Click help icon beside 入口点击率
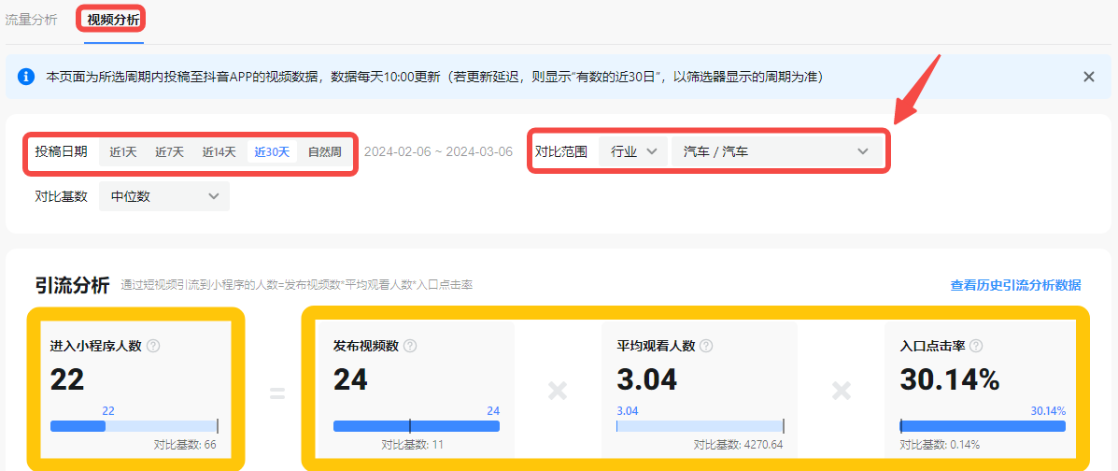The width and height of the screenshot is (1118, 471). coord(976,346)
